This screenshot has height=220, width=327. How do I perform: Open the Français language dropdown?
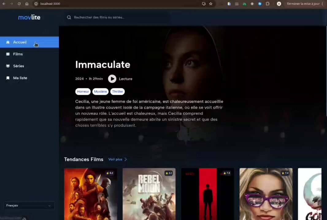point(29,205)
